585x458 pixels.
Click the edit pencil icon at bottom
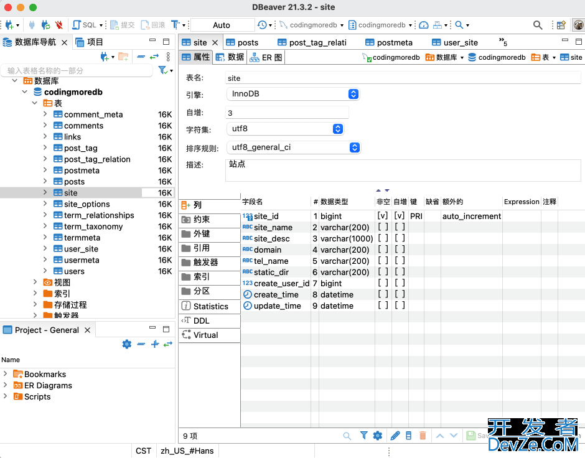tap(395, 435)
